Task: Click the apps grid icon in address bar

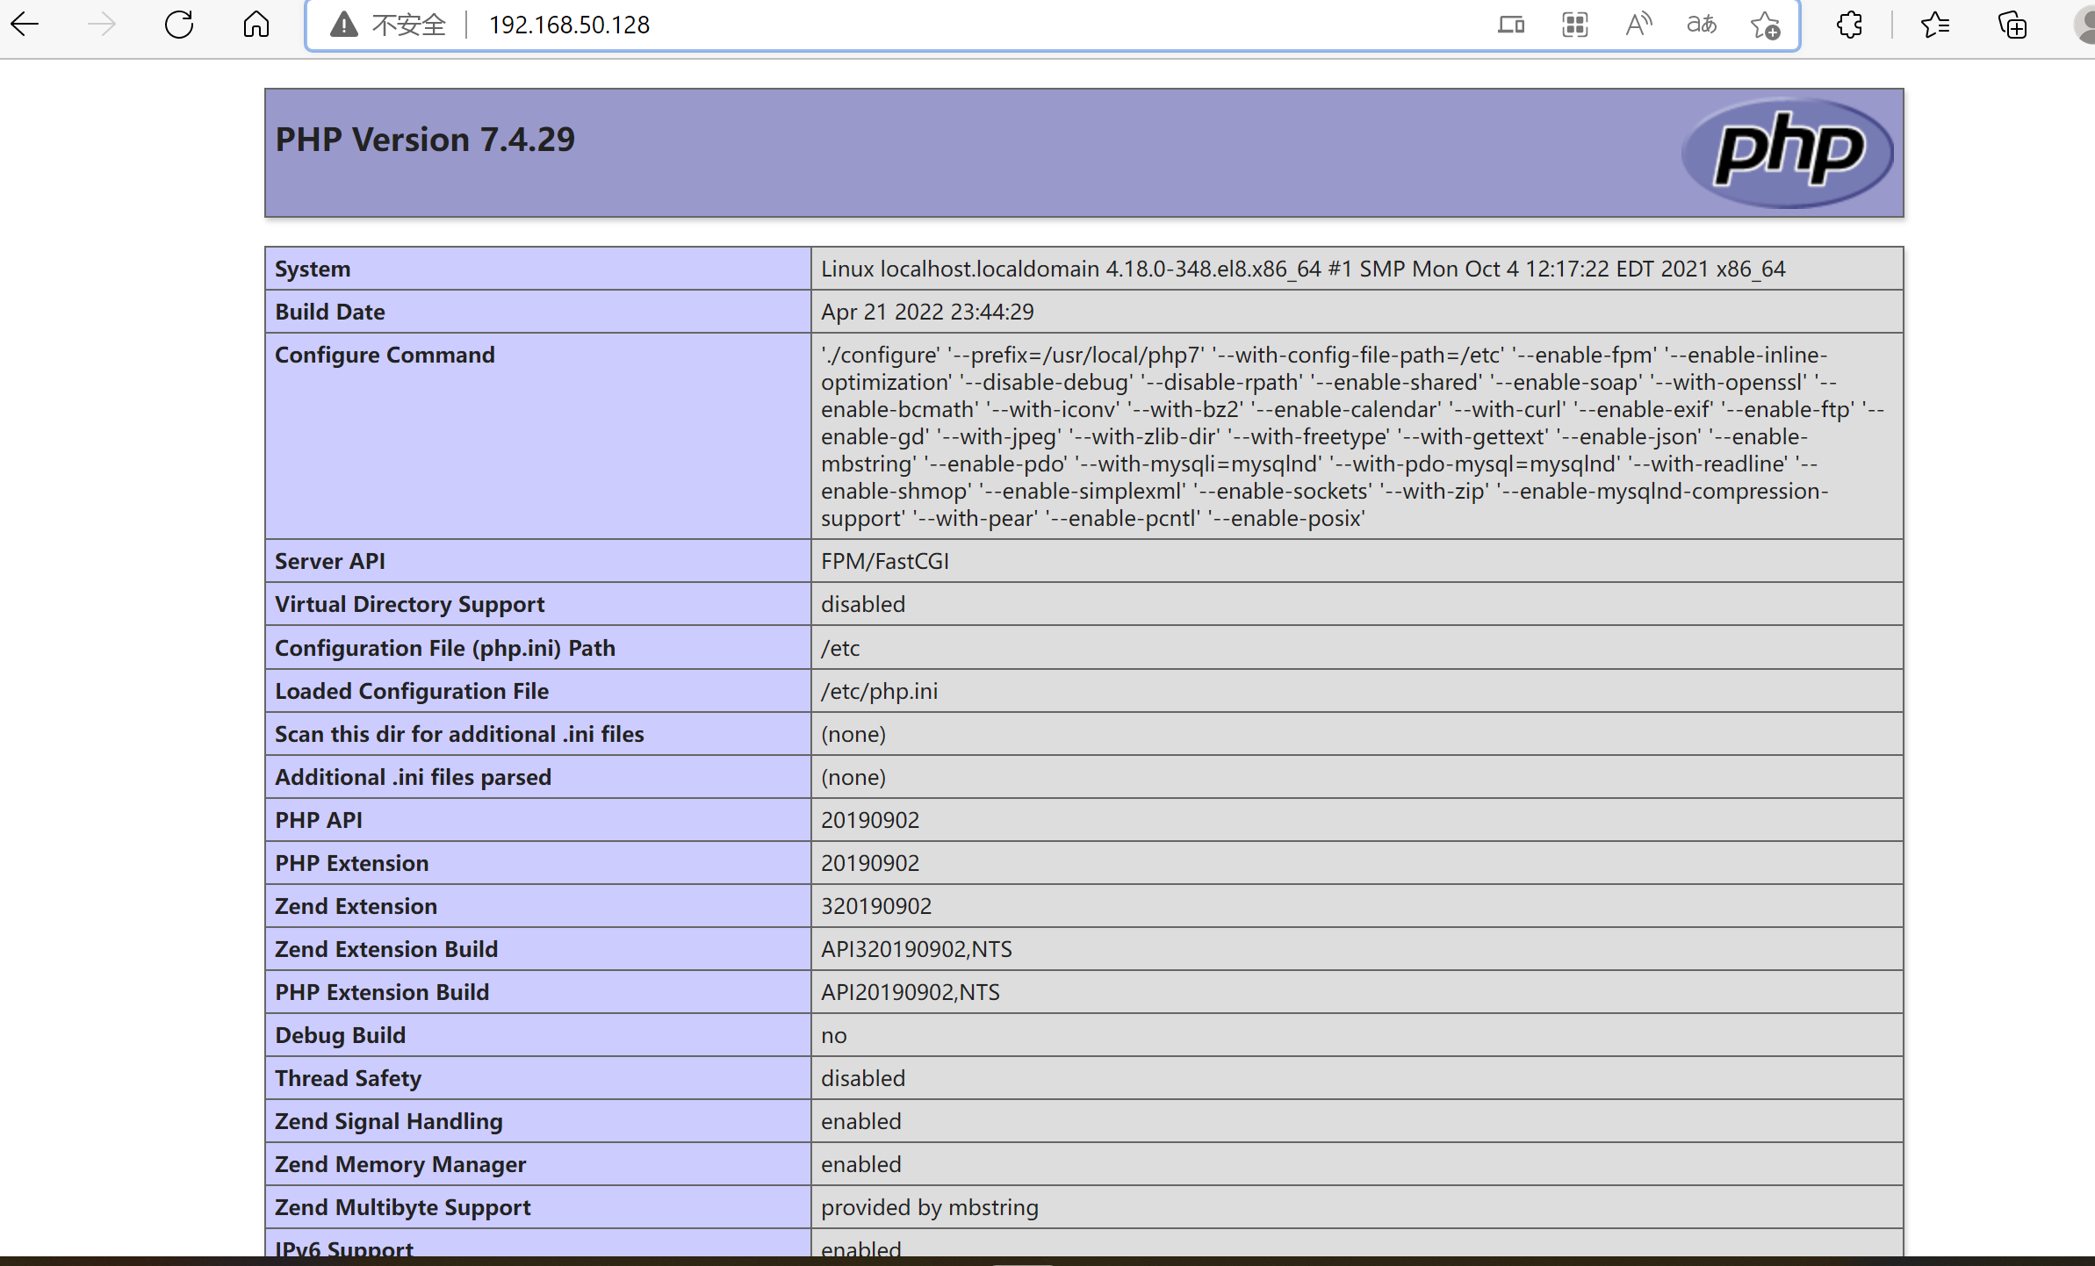Action: 1574,25
